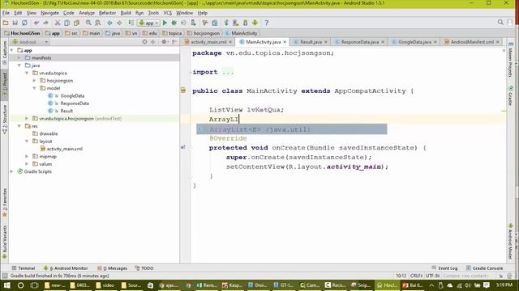The width and height of the screenshot is (519, 291).
Task: Click the Redo arrow icon
Action: (x=45, y=23)
